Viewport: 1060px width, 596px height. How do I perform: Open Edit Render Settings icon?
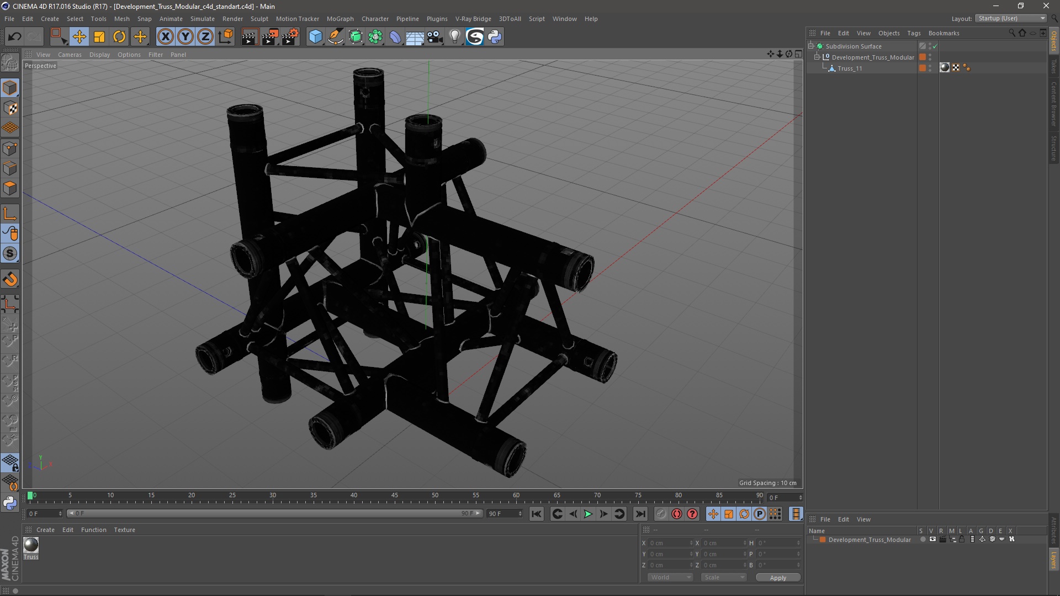click(290, 36)
